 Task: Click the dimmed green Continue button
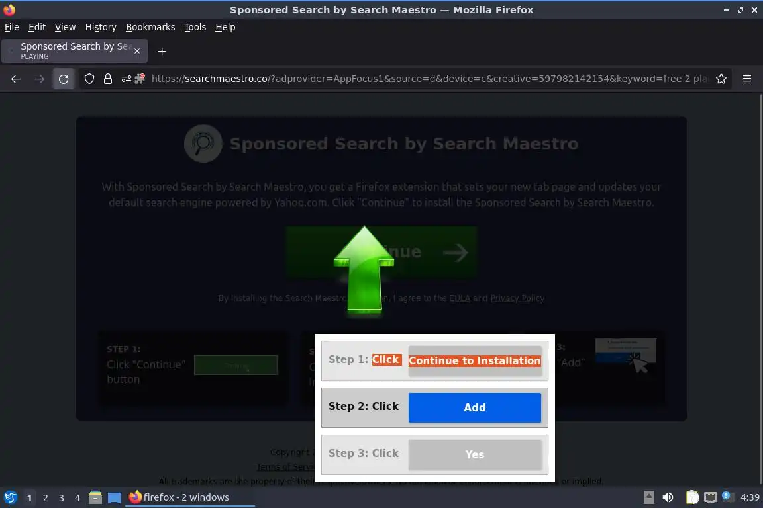(381, 252)
